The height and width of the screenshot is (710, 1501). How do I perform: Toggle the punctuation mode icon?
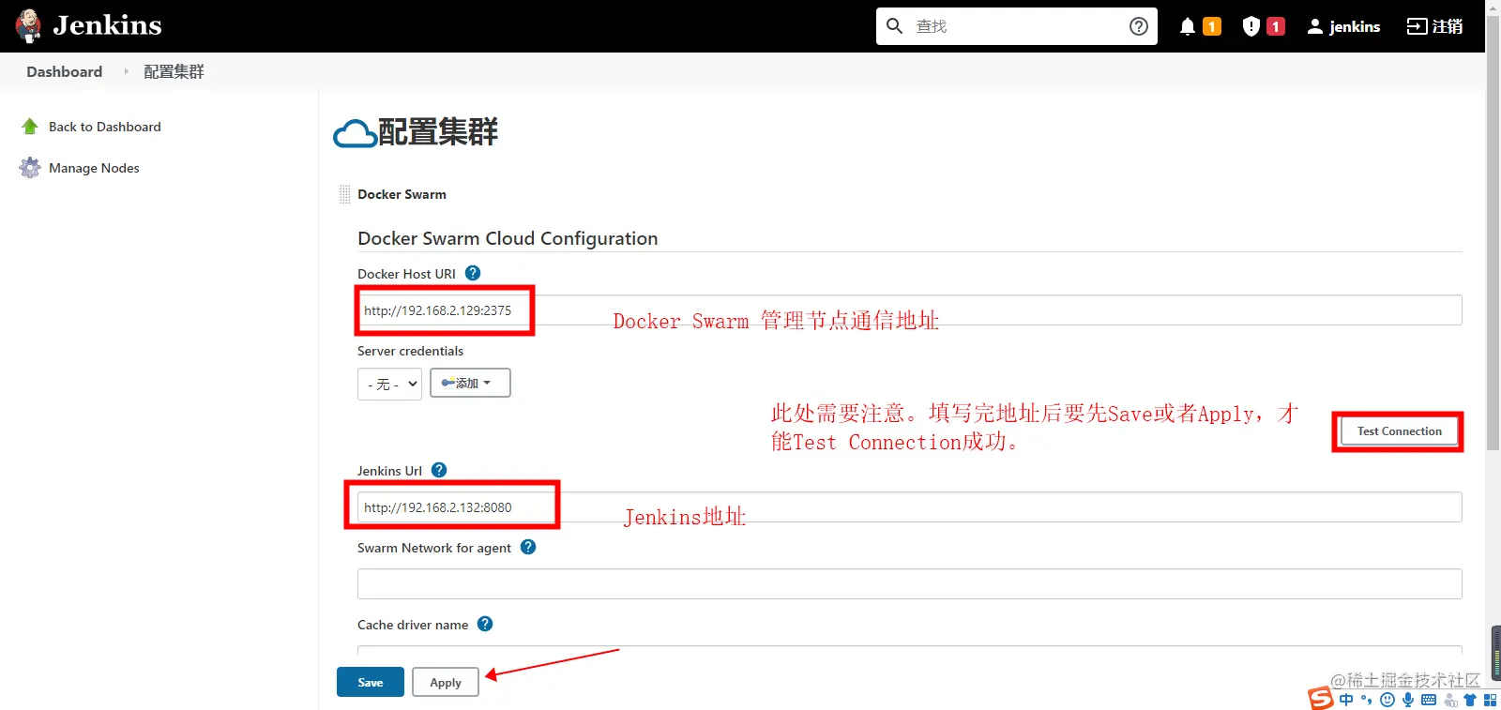1367,700
